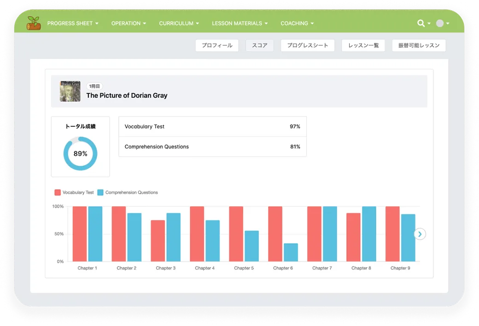Toggle Vocabulary Test series in chart legend
Image resolution: width=479 pixels, height=326 pixels.
(x=74, y=192)
